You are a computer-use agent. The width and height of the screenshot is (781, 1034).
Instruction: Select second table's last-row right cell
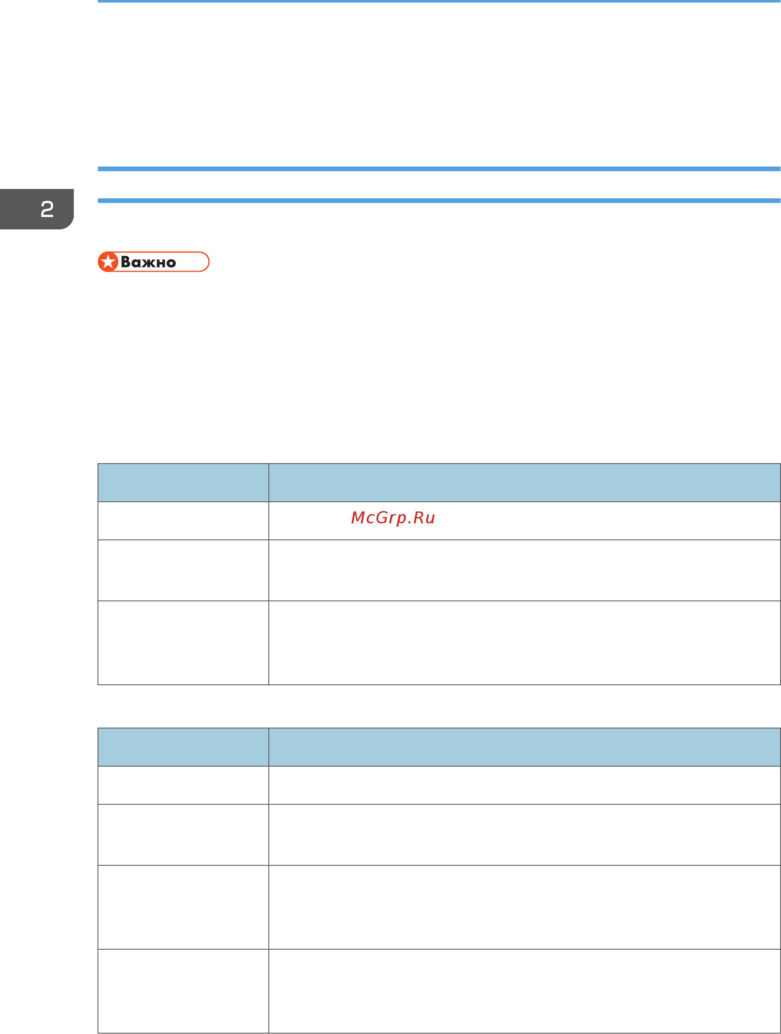525,992
